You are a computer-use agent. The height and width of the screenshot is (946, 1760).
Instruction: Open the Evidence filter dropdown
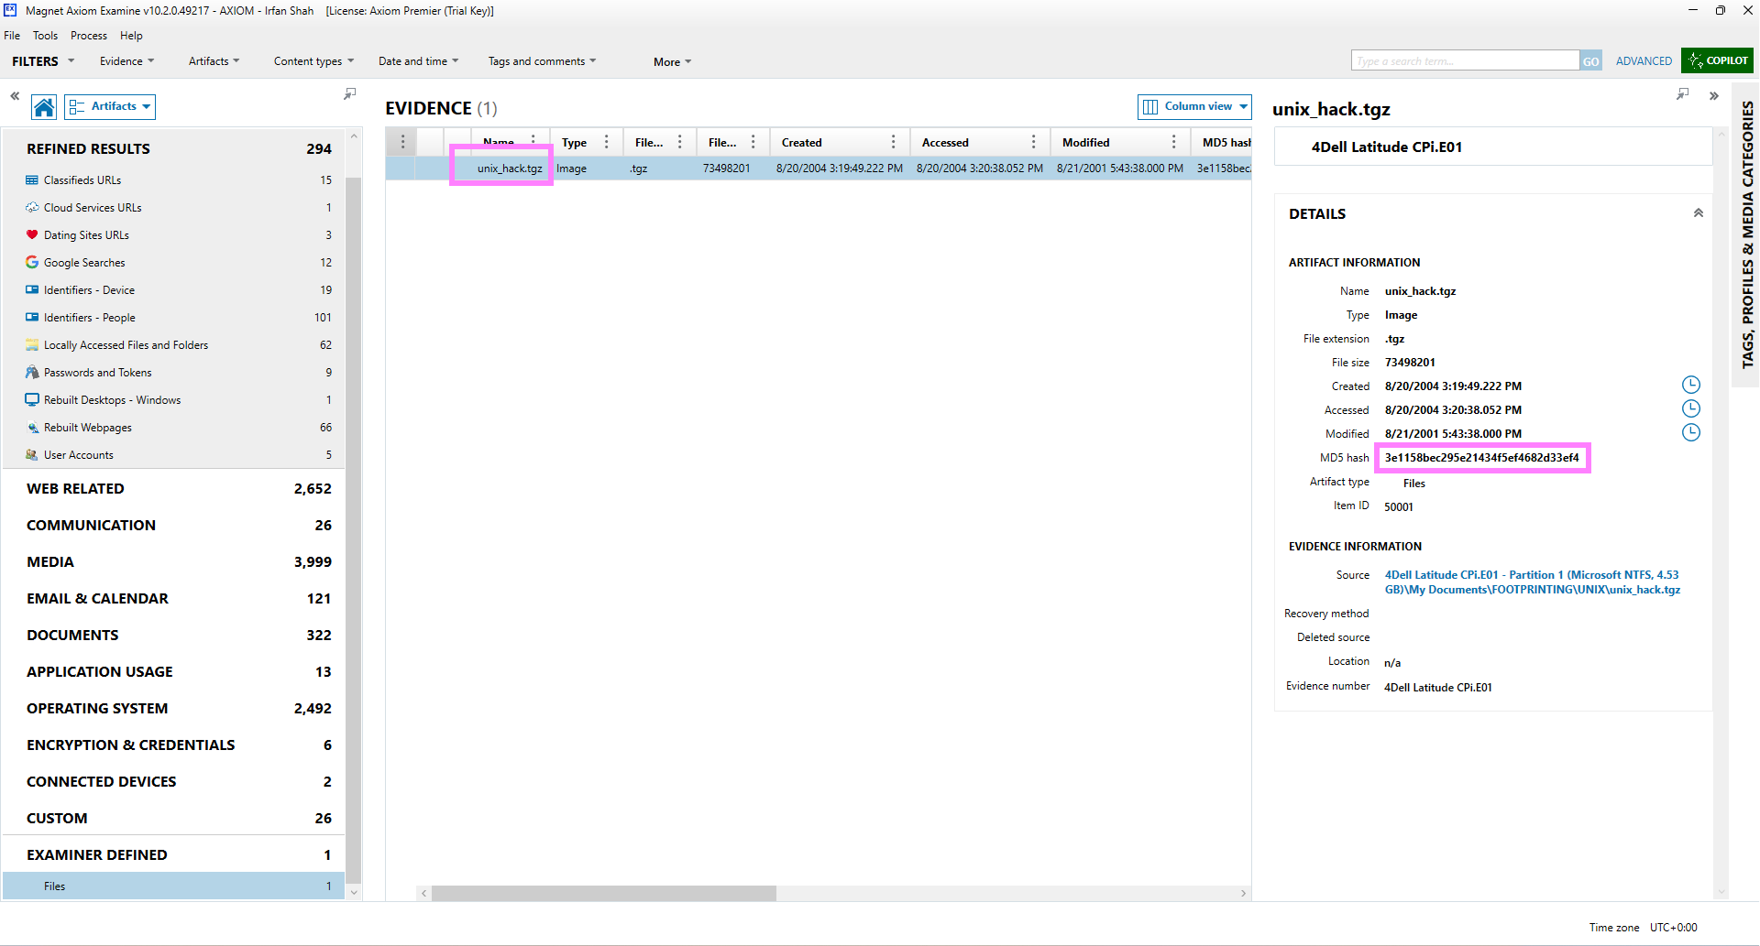pos(126,61)
